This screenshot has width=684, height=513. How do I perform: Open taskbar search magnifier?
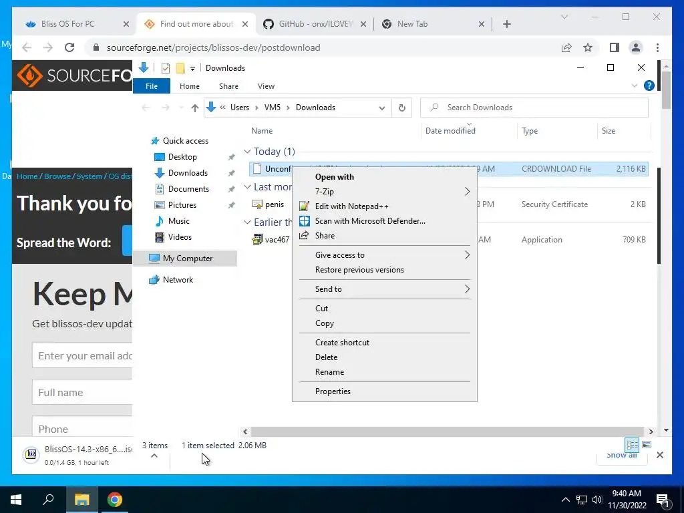click(x=48, y=500)
